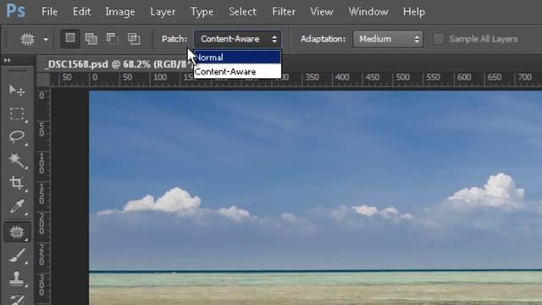Open the Layer menu
Screen dimensions: 542x305
click(163, 11)
